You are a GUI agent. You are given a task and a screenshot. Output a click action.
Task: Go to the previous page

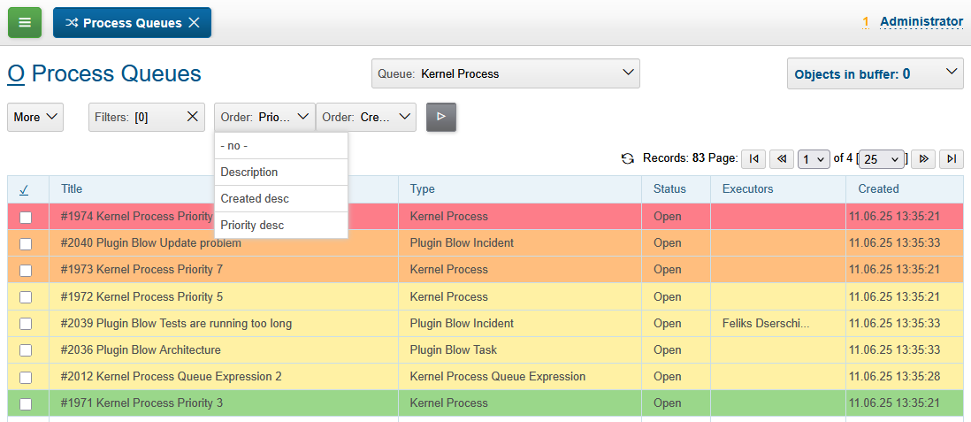click(782, 158)
